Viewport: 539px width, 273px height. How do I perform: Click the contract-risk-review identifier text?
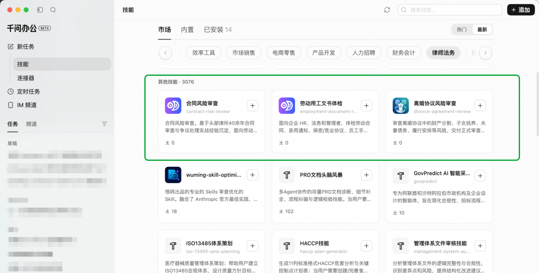[208, 111]
